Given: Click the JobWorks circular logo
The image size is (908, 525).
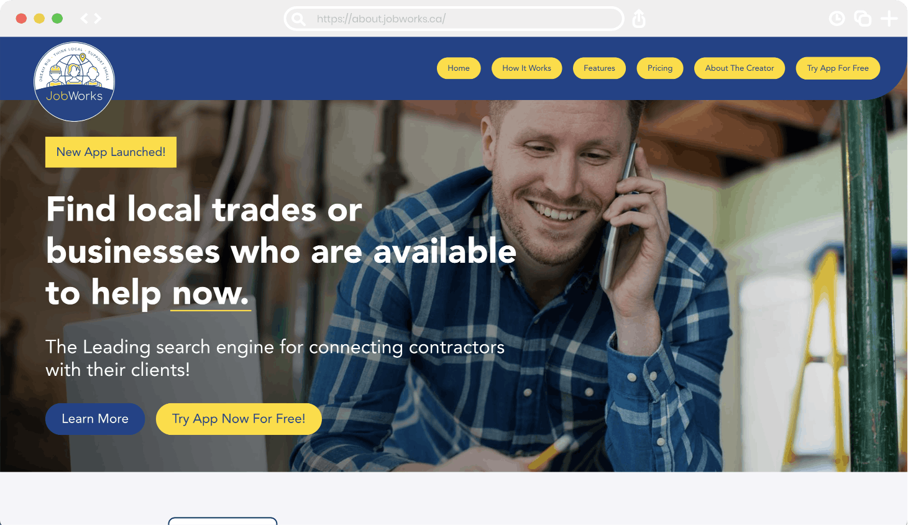Looking at the screenshot, I should tap(74, 81).
